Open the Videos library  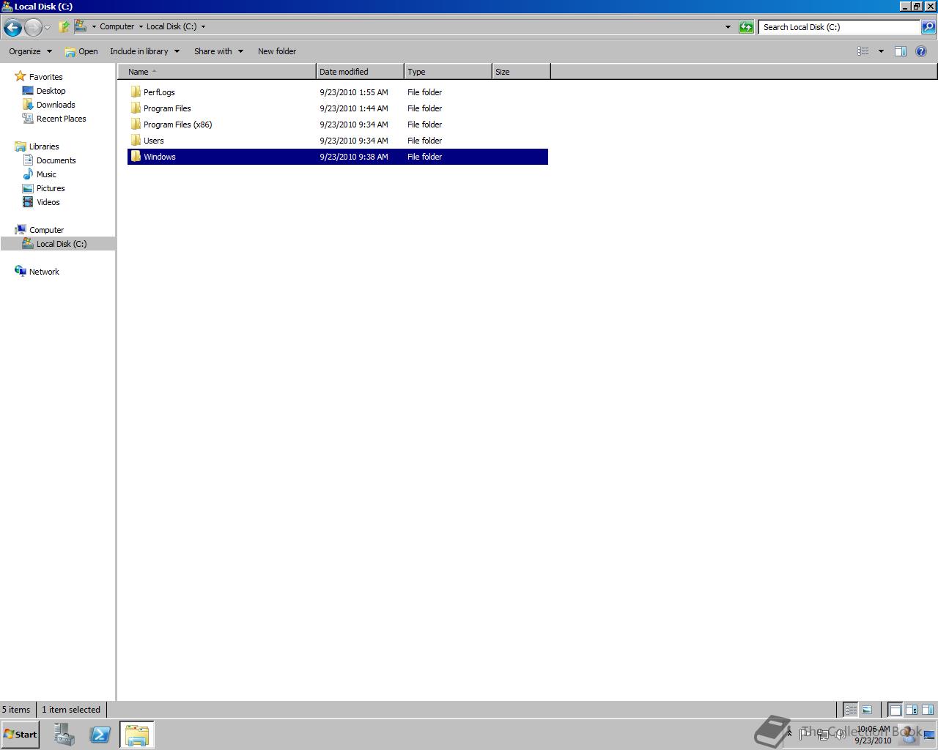[x=41, y=202]
